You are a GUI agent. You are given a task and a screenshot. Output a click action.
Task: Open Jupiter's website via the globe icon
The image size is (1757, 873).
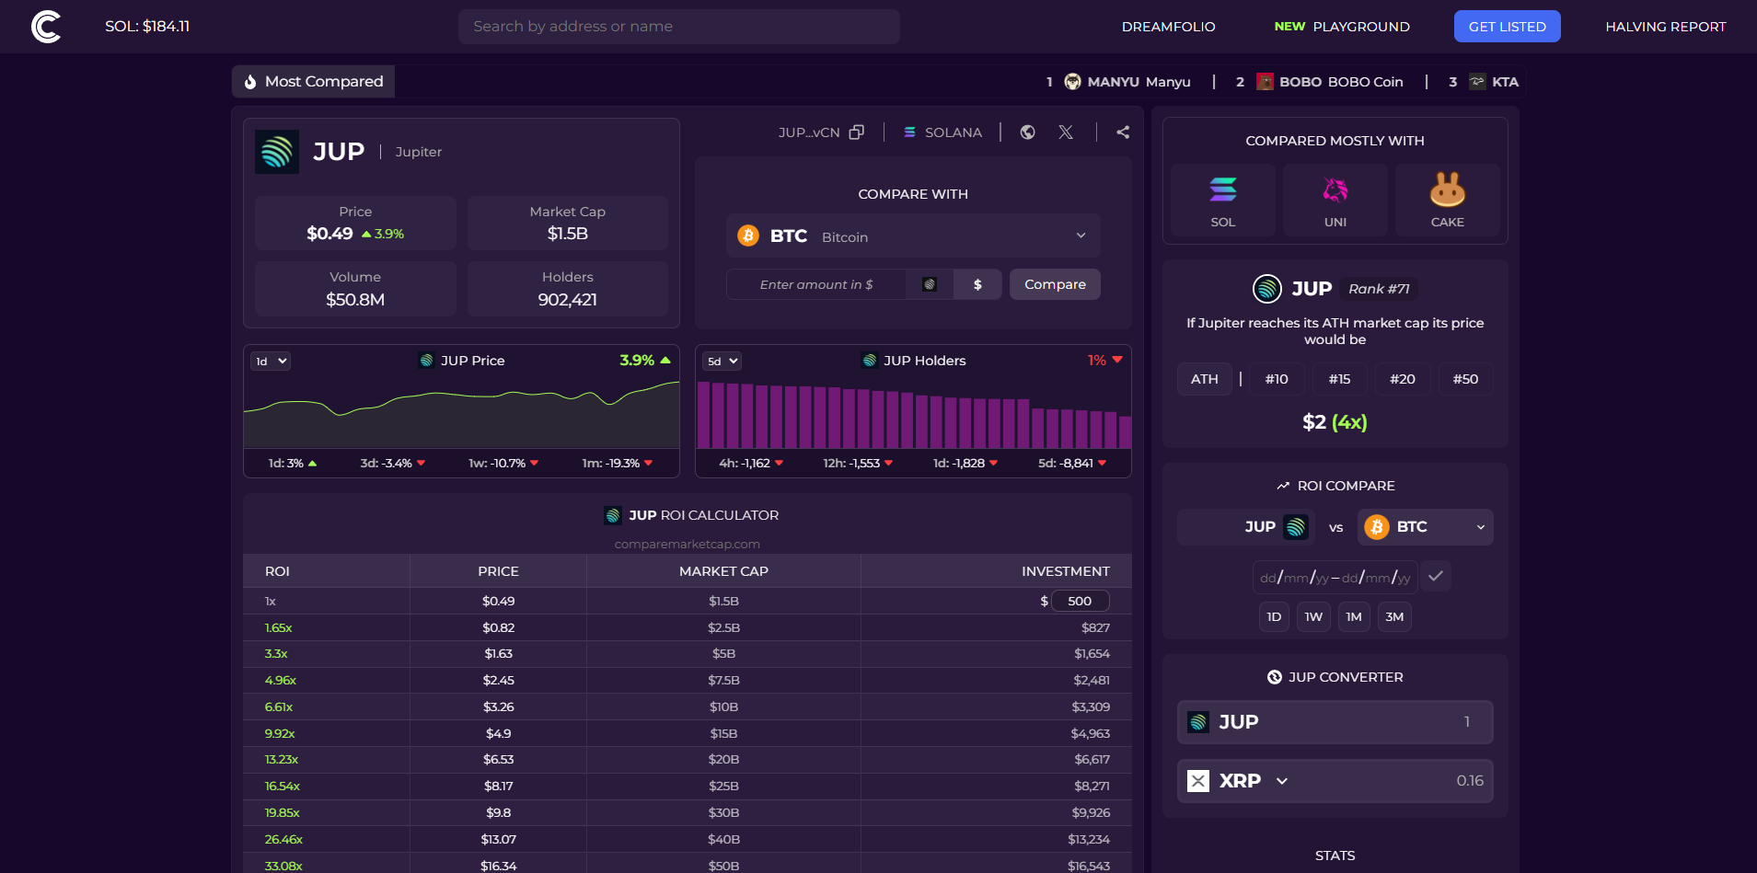[x=1027, y=132]
